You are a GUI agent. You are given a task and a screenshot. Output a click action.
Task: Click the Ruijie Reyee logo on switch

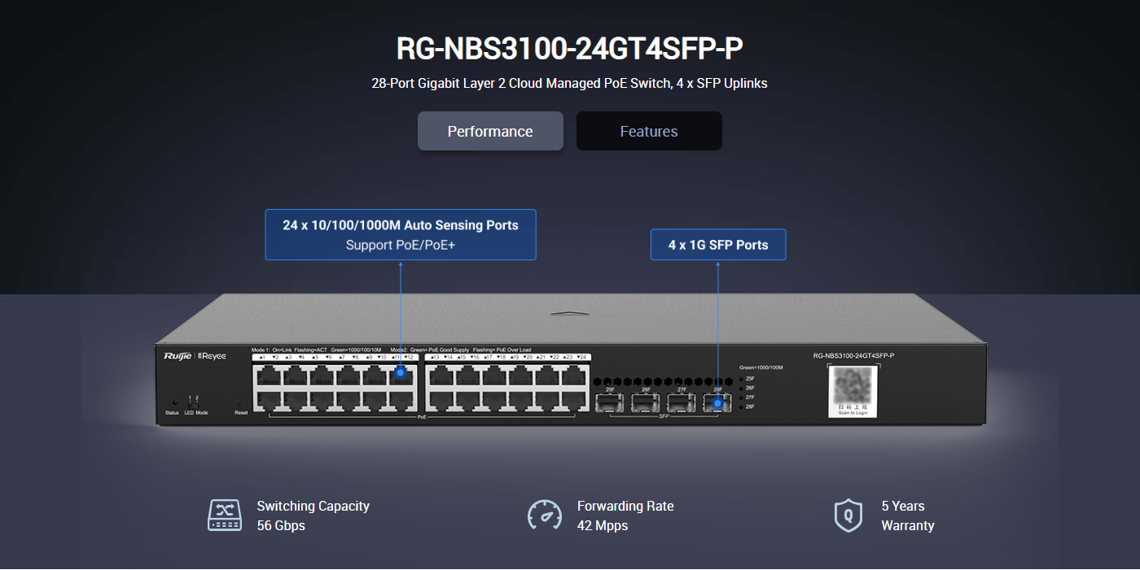[195, 356]
